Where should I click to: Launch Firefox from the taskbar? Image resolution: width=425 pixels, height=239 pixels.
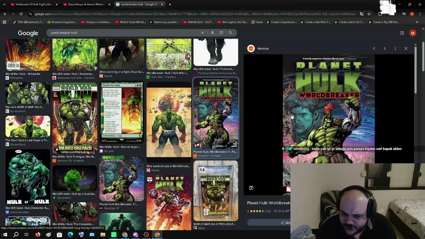tap(38, 235)
